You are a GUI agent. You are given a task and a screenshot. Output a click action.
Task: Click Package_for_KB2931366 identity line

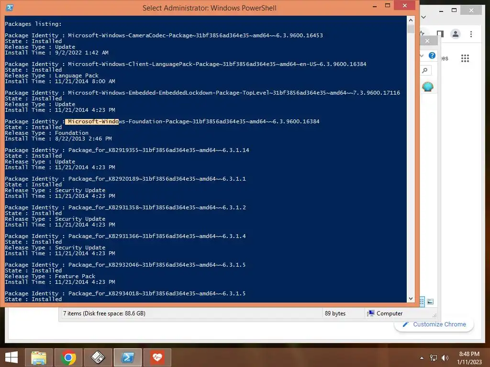pos(125,236)
